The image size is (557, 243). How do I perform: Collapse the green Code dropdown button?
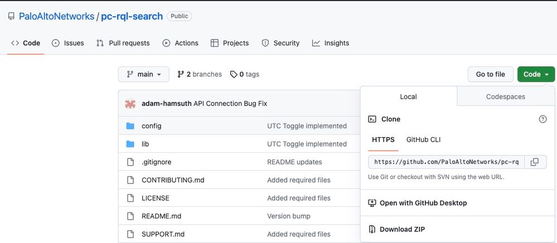pyautogui.click(x=536, y=74)
